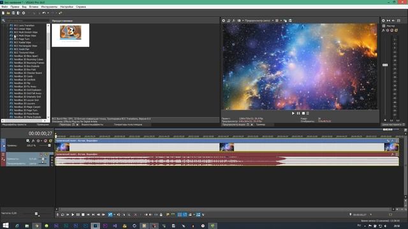Toggle loop playback
Screen dimensions: 408x229
[62, 214]
